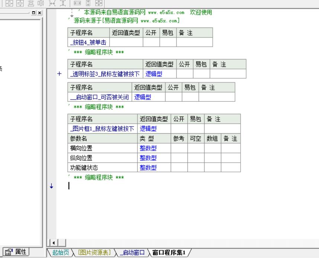The image size is (319, 258).
Task: Click the 易包 cell for _透明标签3_鼠标左键被按下
Action: 201,74
